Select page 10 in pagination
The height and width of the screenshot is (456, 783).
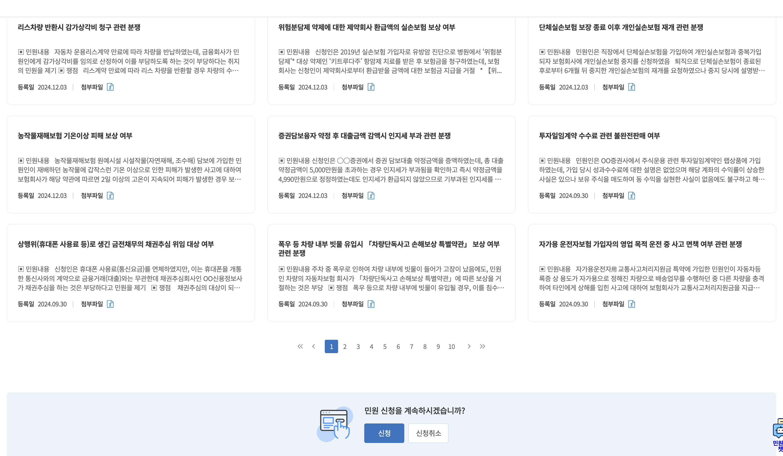pos(451,347)
